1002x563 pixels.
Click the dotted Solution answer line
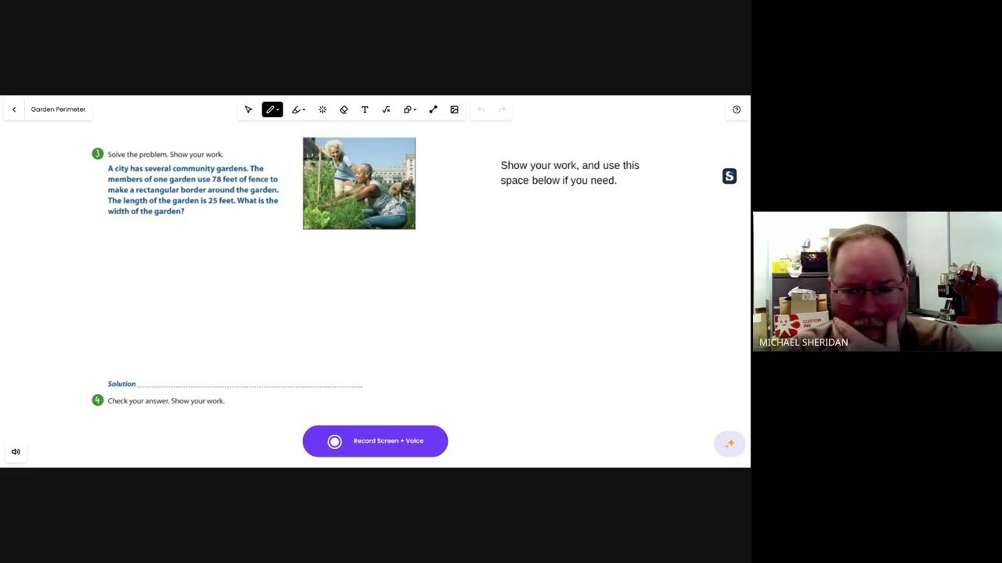[x=250, y=385]
